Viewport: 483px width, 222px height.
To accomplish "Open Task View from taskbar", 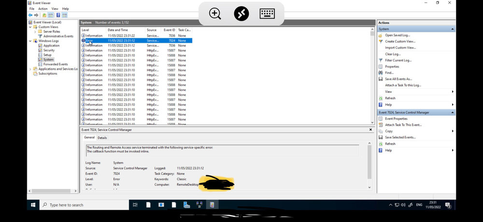I will (x=135, y=205).
